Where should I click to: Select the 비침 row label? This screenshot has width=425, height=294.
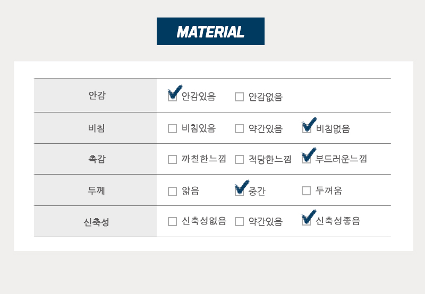pyautogui.click(x=96, y=128)
